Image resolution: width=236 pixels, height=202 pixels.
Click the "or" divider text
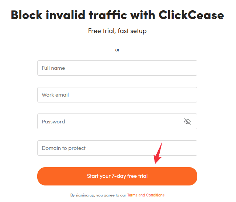point(117,50)
